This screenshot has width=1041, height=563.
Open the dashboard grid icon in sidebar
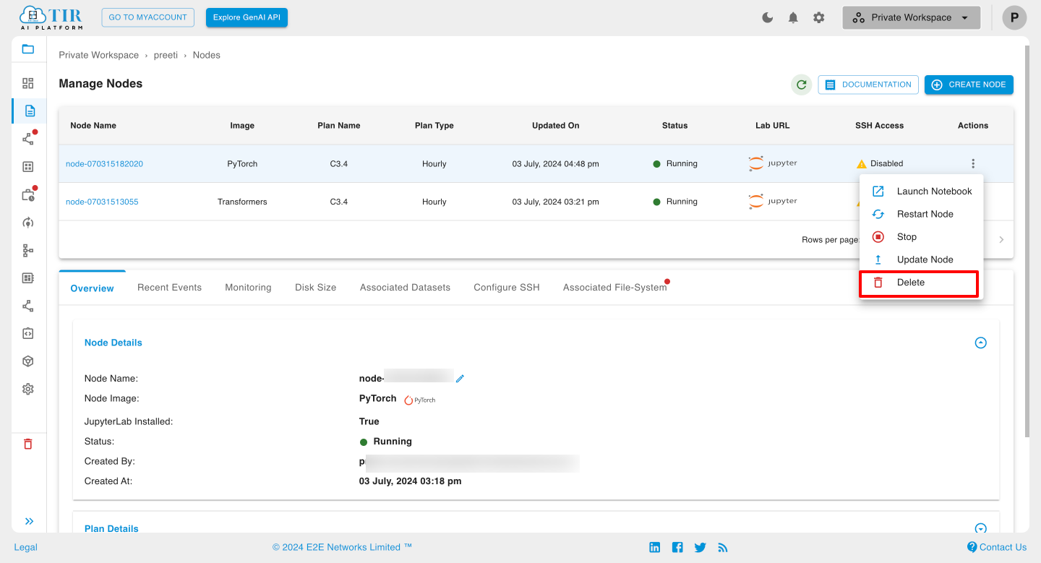pyautogui.click(x=28, y=83)
